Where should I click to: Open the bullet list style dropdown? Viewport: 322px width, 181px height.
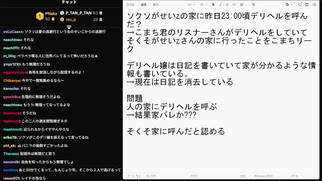click(204, 5)
